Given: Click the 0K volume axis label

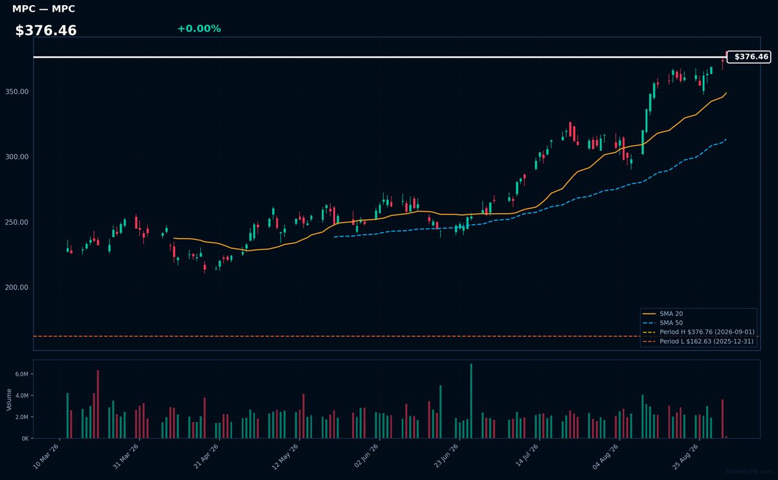Looking at the screenshot, I should [25, 439].
